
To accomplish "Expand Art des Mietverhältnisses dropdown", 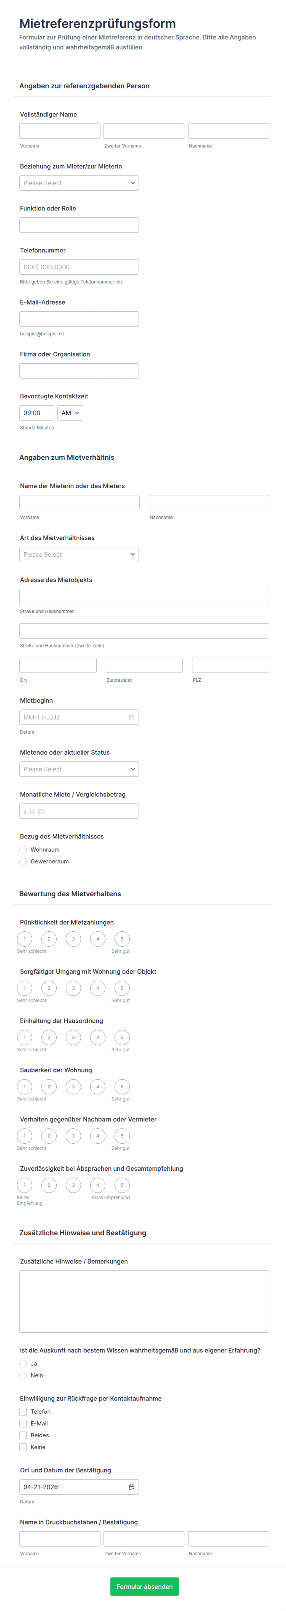I will tap(79, 555).
